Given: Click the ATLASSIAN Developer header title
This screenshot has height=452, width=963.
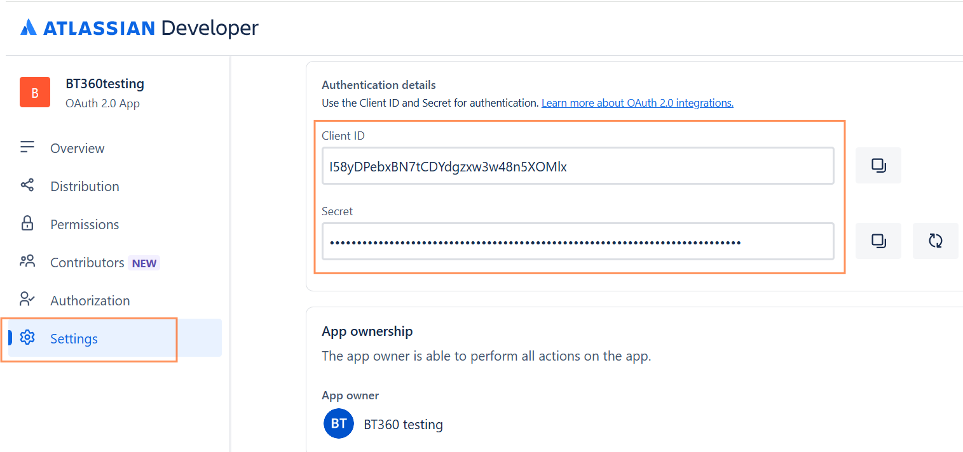Looking at the screenshot, I should [151, 28].
